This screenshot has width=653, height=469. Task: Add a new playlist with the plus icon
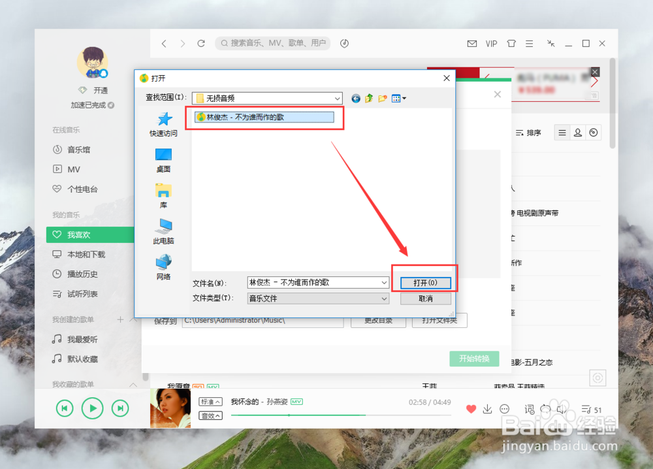coord(120,319)
